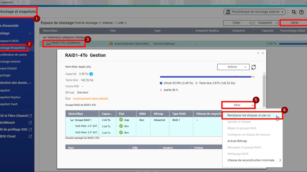Open the Actions dropdown in dialog
The width and height of the screenshot is (307, 172).
[x=233, y=67]
